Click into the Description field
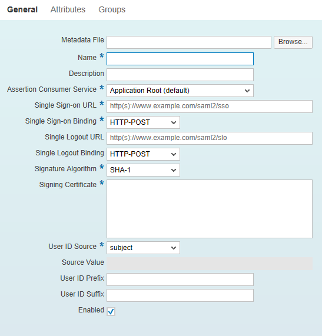 click(180, 75)
